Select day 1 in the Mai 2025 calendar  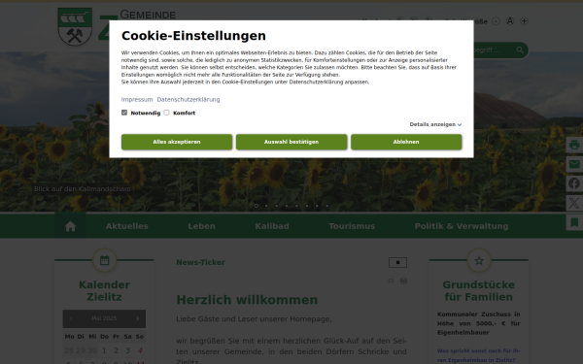[104, 350]
